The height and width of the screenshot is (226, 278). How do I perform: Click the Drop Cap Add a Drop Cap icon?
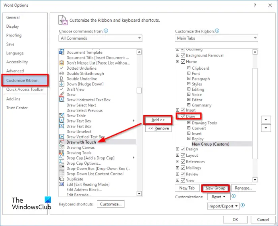61,158
